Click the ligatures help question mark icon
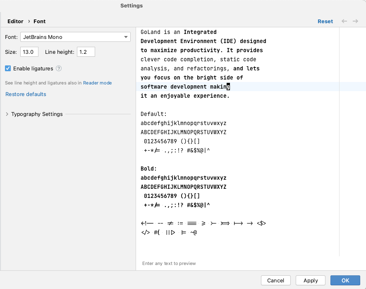 (59, 68)
